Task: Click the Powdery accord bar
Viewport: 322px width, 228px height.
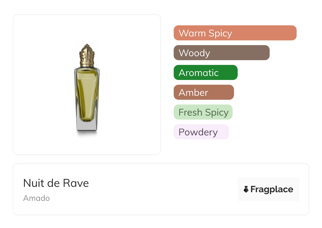Action: pyautogui.click(x=201, y=132)
